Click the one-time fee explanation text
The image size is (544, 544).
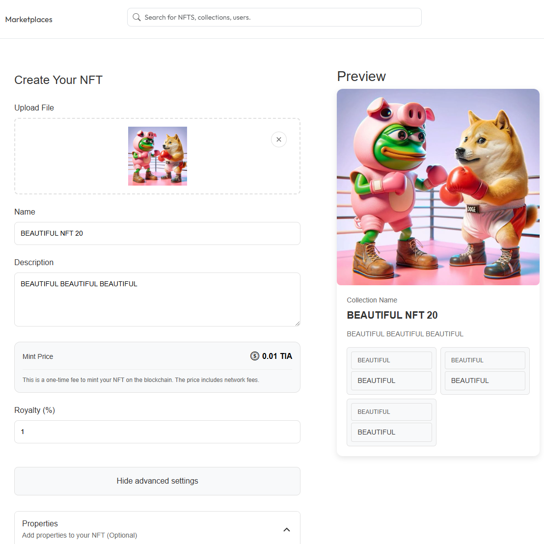[141, 380]
